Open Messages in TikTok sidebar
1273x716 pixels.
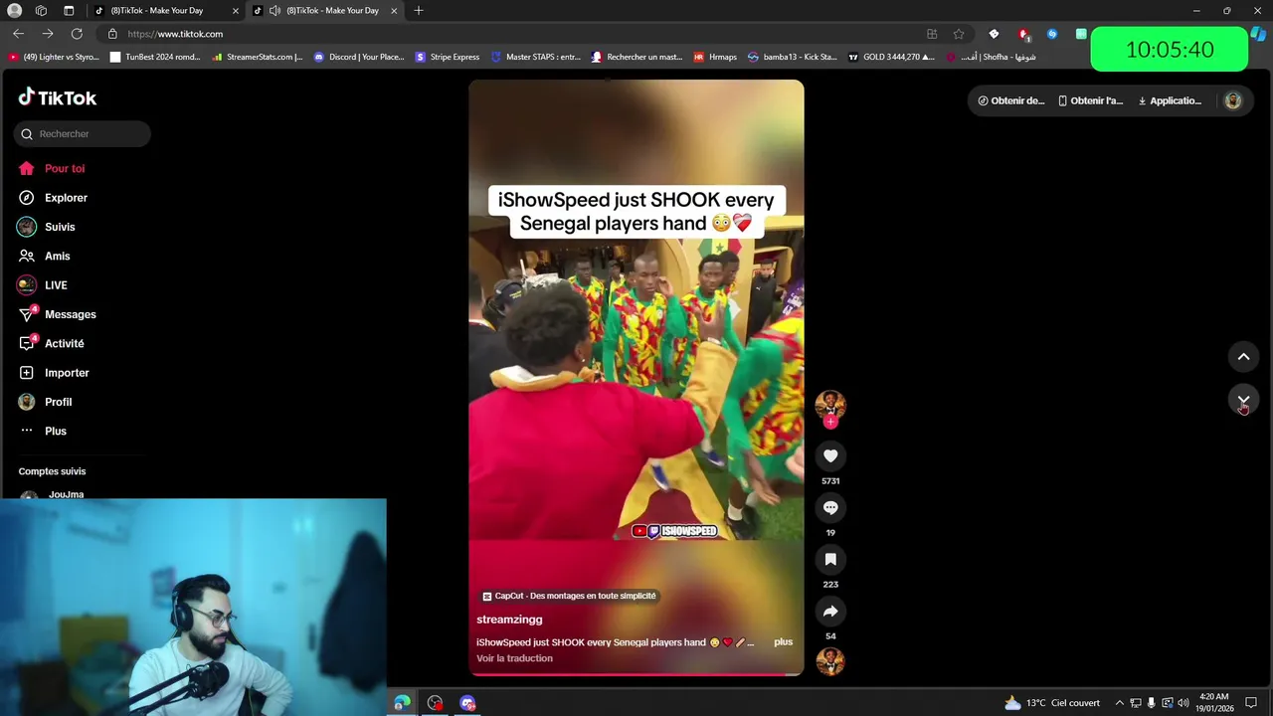tap(57, 314)
